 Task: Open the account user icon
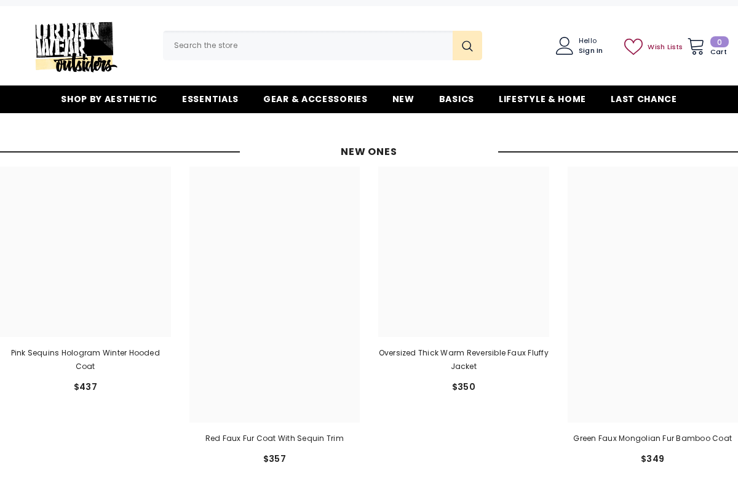(x=565, y=46)
